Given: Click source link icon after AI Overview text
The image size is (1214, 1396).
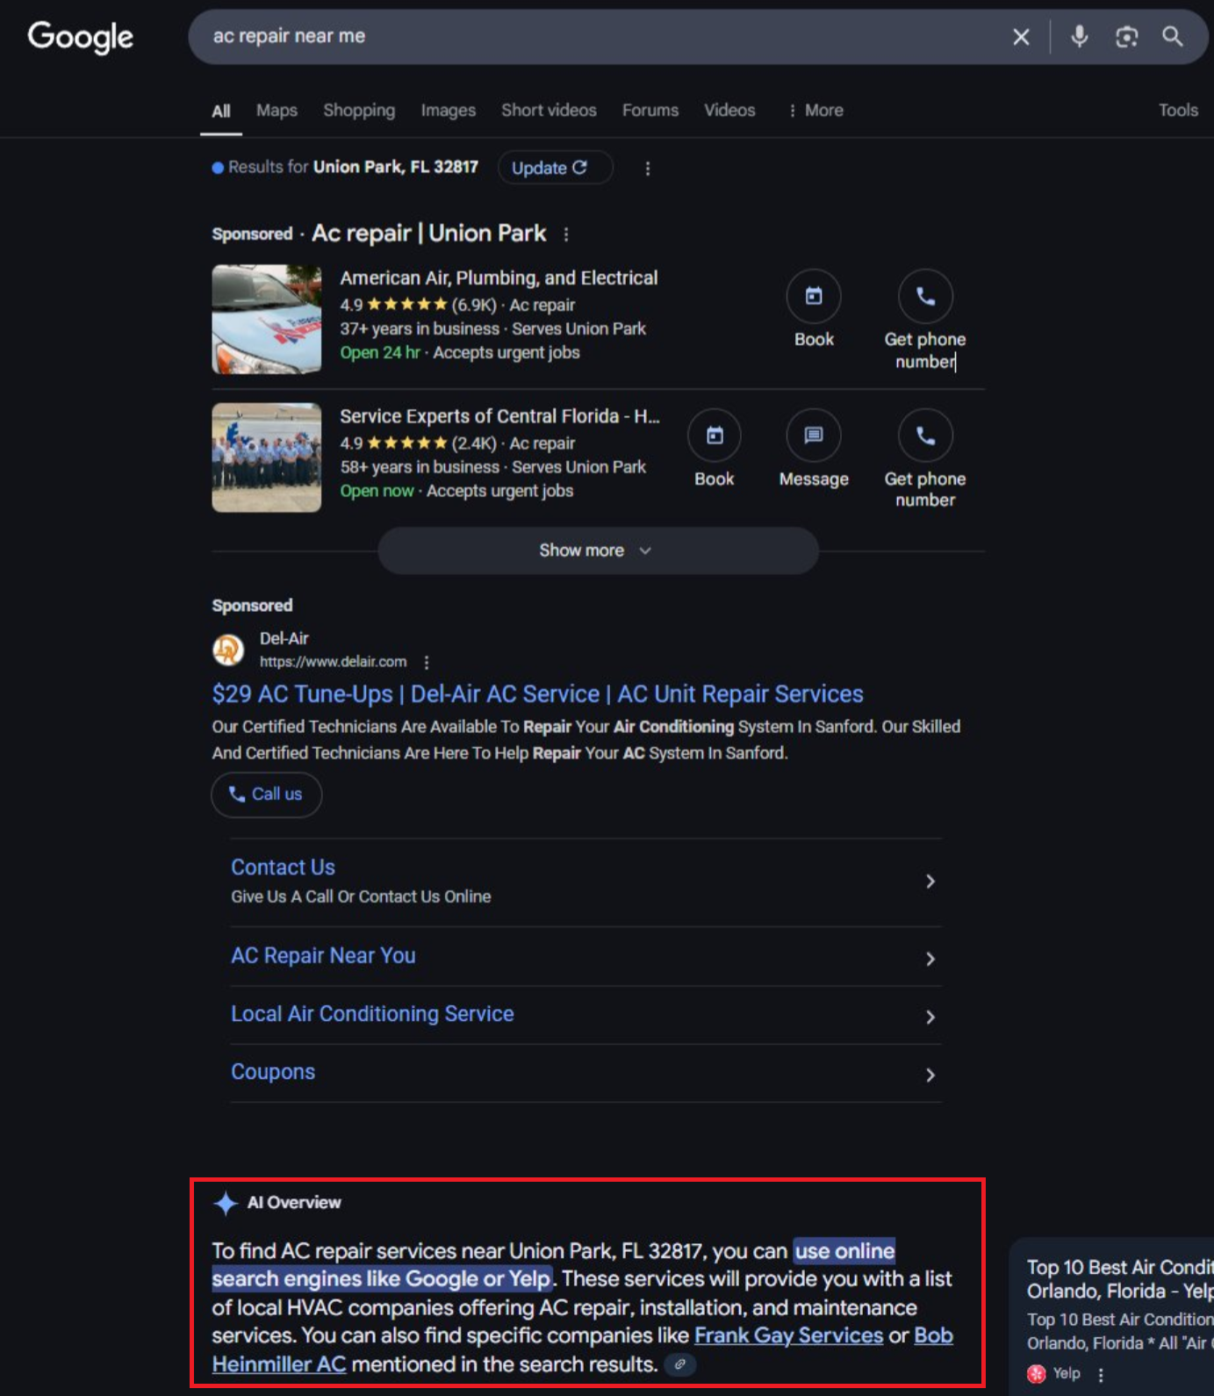Looking at the screenshot, I should click(x=679, y=1364).
